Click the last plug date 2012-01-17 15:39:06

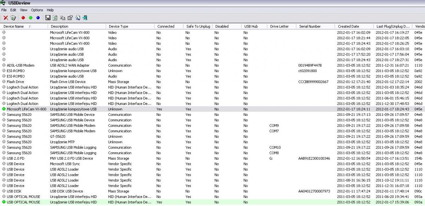click(392, 202)
